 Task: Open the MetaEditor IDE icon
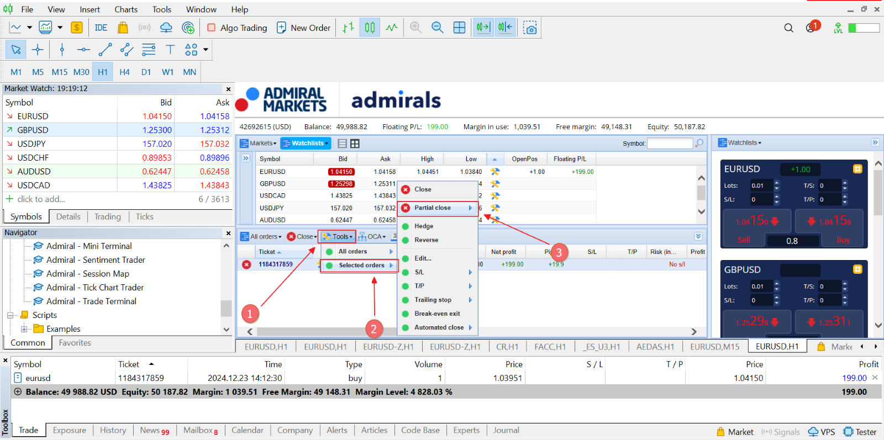pos(101,28)
